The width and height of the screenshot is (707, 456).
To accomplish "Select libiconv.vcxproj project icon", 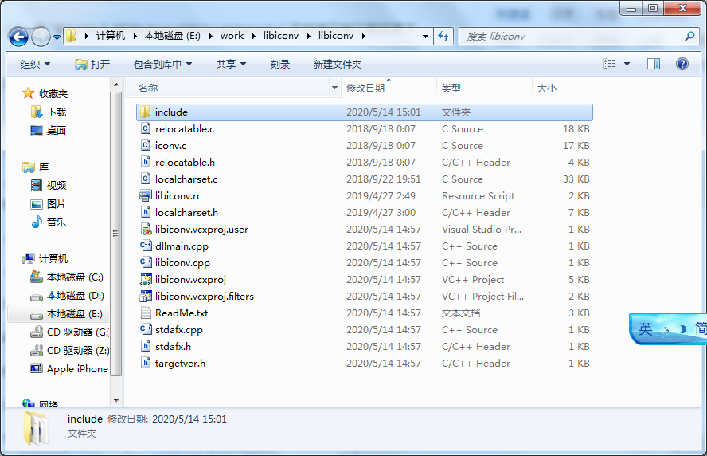I will pos(145,279).
